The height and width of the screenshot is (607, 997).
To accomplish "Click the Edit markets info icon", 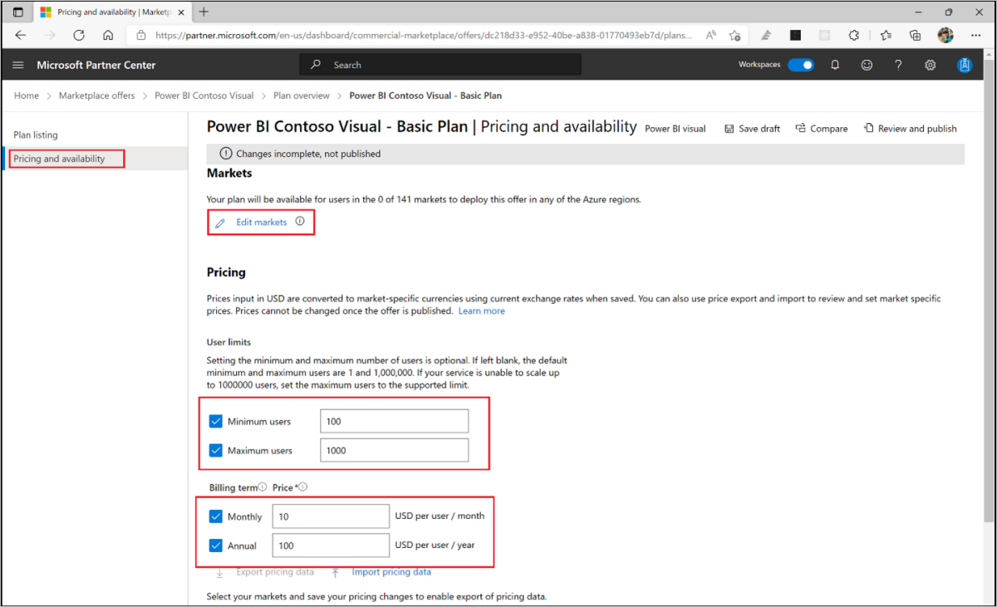I will [x=300, y=222].
